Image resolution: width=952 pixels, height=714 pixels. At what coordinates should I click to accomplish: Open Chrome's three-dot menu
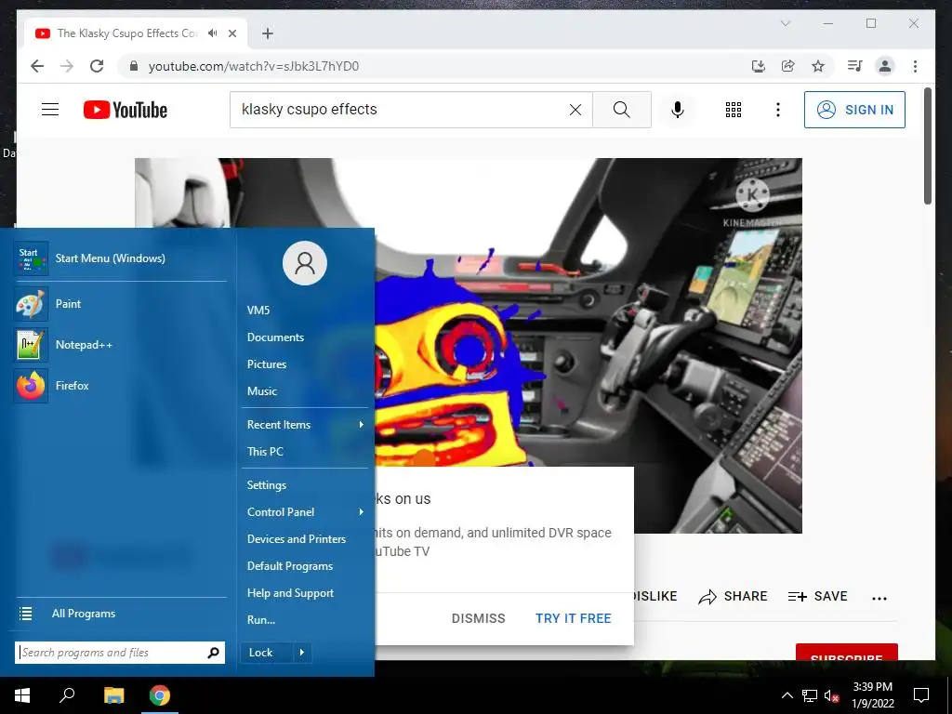[x=915, y=66]
